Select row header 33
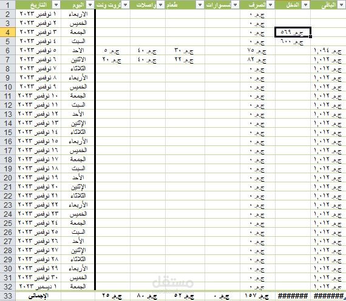Viewport: 346px width, 301px height. click(8, 296)
